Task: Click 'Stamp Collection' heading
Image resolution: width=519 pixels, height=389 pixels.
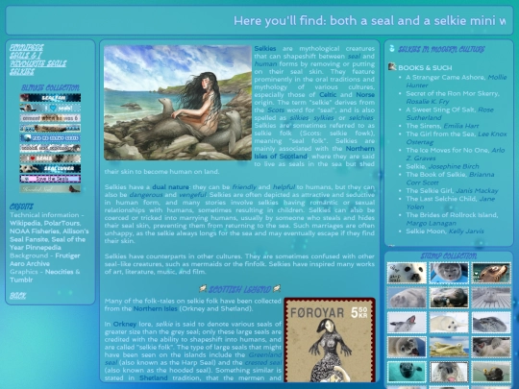Action: point(449,256)
